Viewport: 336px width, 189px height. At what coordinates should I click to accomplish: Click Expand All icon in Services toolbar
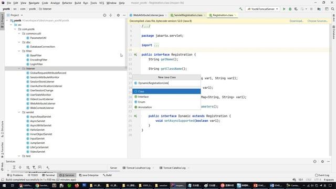tap(14, 167)
